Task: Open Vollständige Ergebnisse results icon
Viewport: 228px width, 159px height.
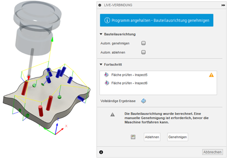Action: coord(143,101)
